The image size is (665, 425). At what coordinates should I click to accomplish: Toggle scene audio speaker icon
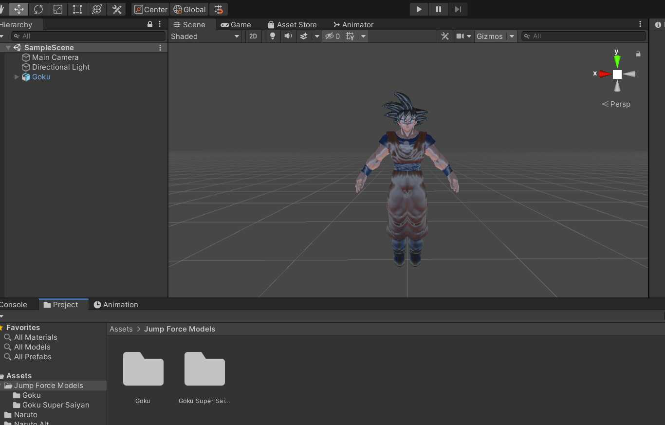point(288,36)
